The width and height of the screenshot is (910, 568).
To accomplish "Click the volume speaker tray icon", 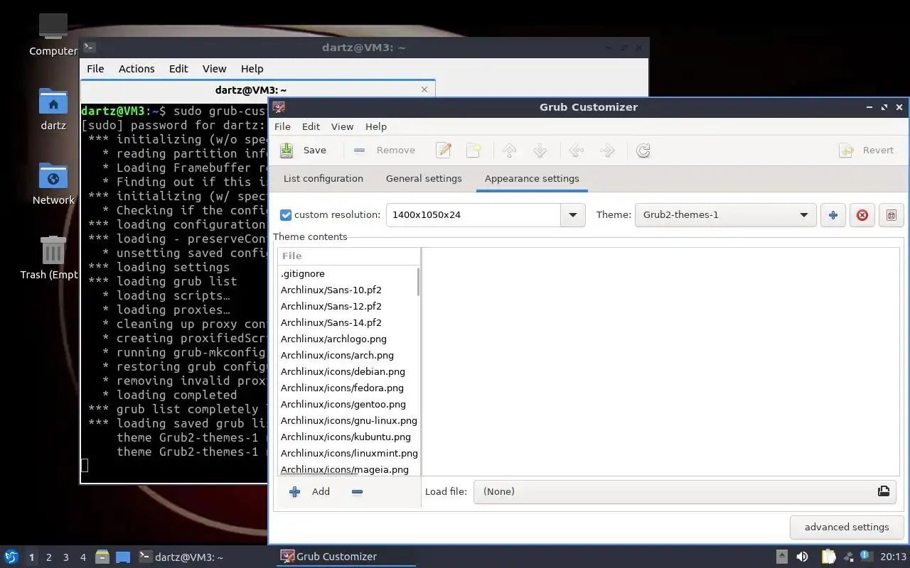I will pos(802,557).
